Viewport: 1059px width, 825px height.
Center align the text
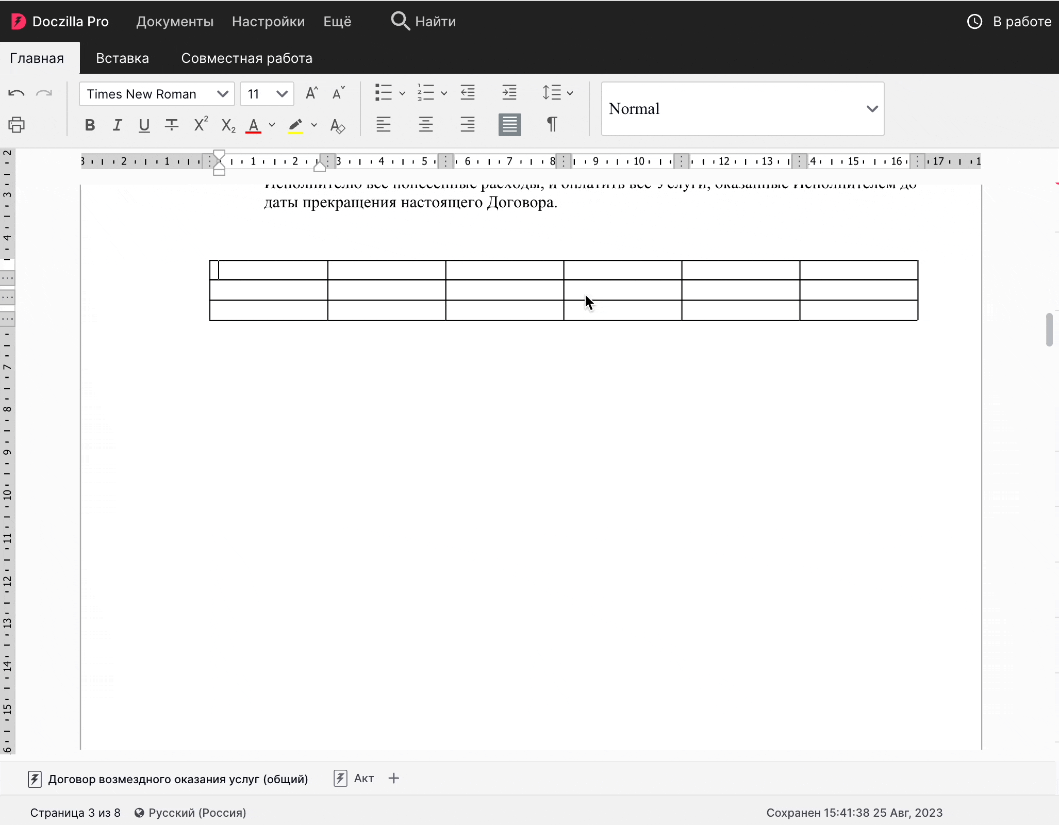(426, 124)
